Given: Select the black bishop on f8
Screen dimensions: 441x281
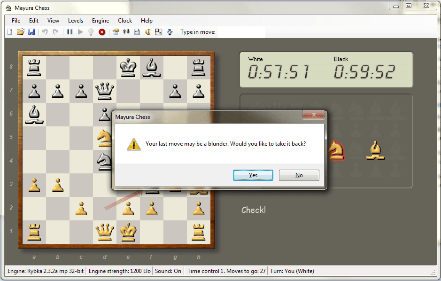Looking at the screenshot, I should (x=152, y=68).
